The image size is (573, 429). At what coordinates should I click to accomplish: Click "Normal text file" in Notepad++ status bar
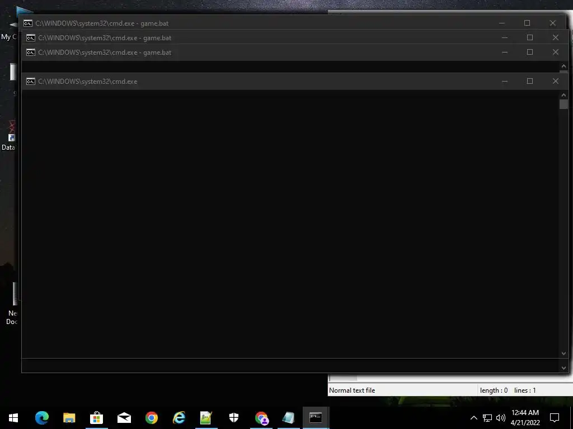pyautogui.click(x=352, y=390)
